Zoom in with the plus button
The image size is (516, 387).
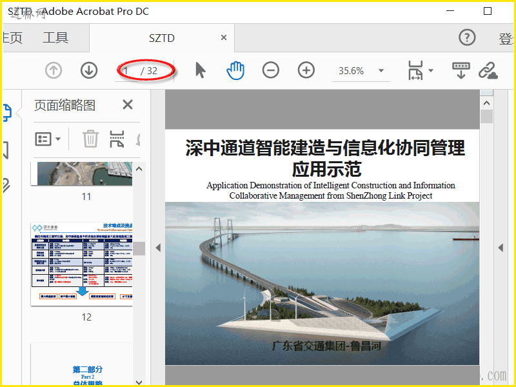pyautogui.click(x=306, y=70)
